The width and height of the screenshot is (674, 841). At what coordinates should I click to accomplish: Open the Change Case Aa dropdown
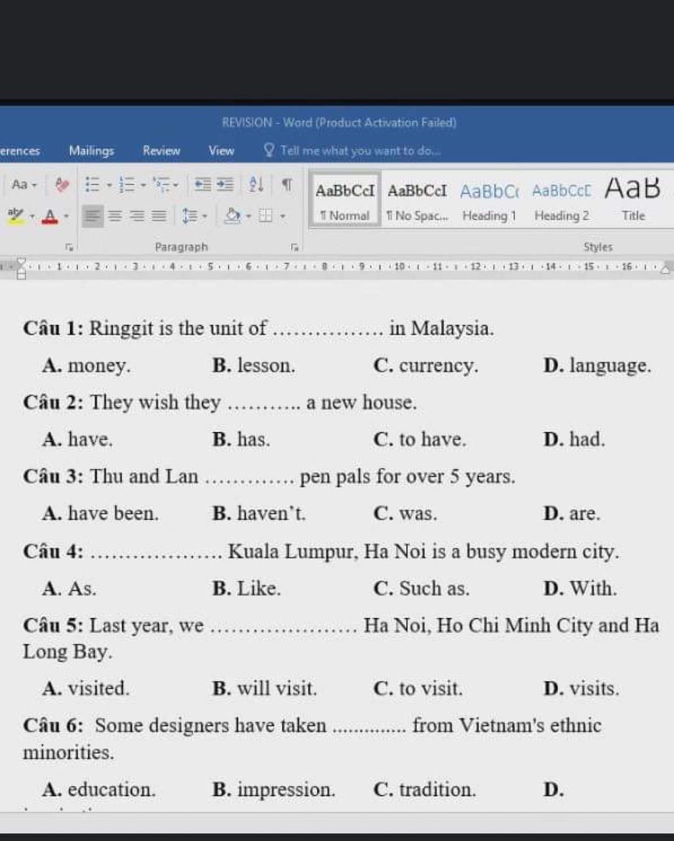[x=24, y=185]
